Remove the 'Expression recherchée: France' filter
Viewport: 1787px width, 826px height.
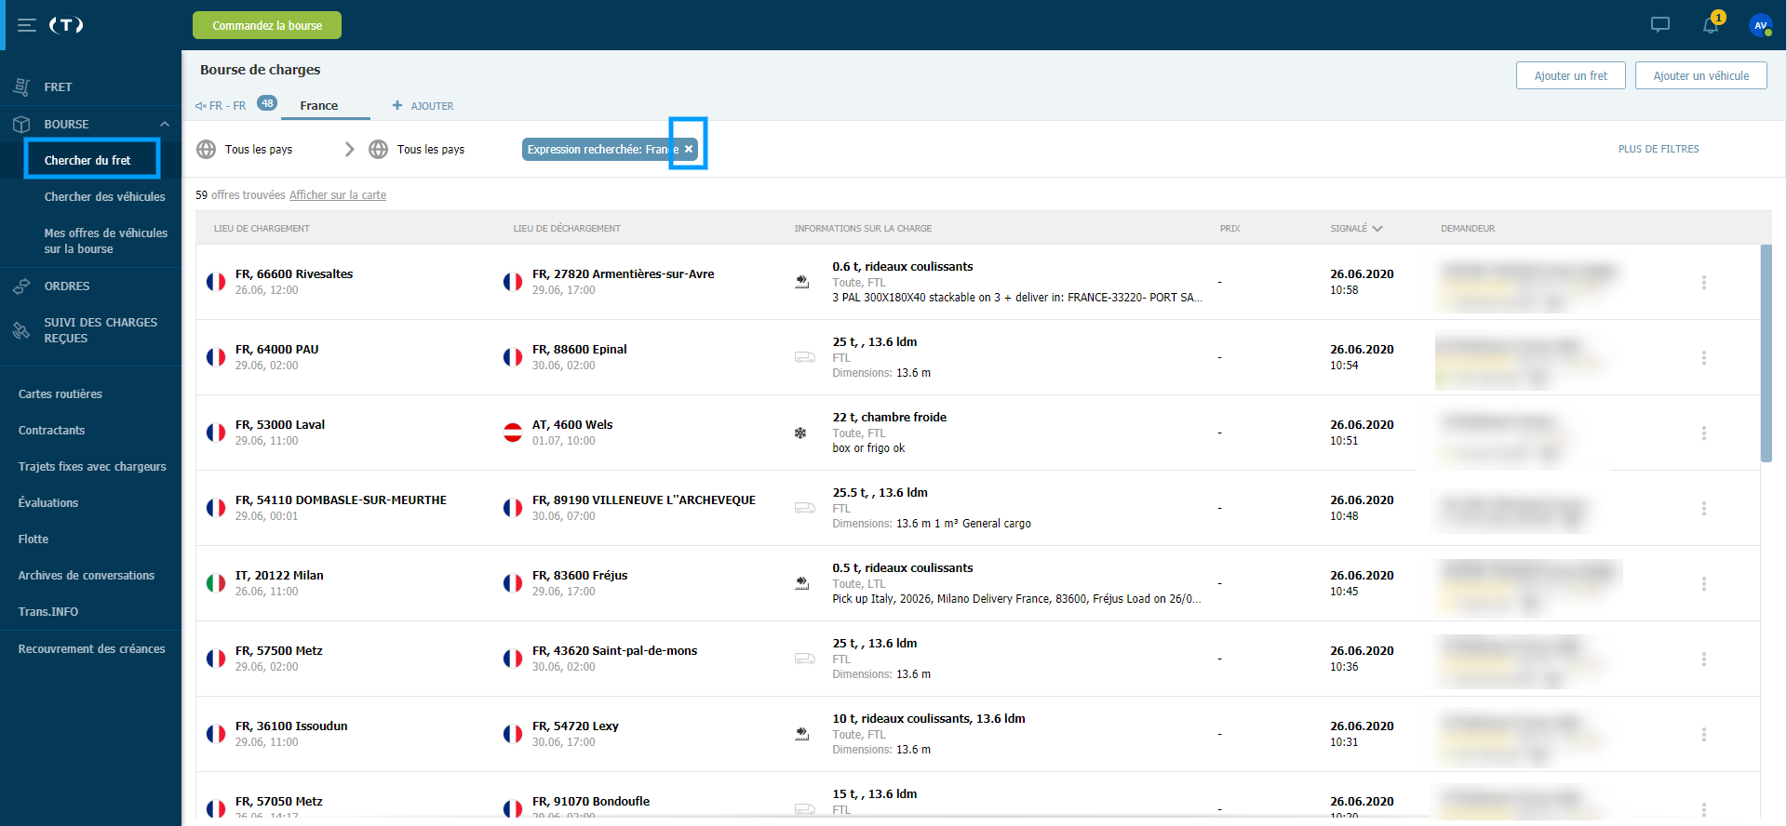(689, 149)
